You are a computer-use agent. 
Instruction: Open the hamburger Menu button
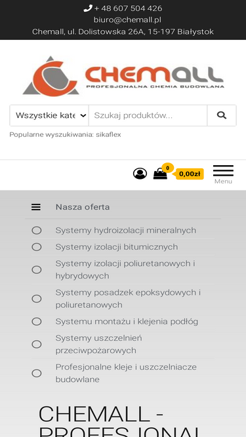223,174
